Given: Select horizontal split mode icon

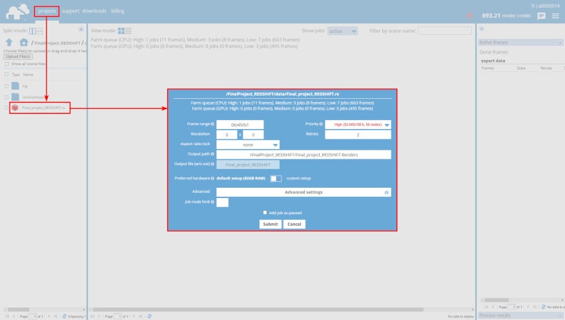Looking at the screenshot, I should pyautogui.click(x=39, y=31).
